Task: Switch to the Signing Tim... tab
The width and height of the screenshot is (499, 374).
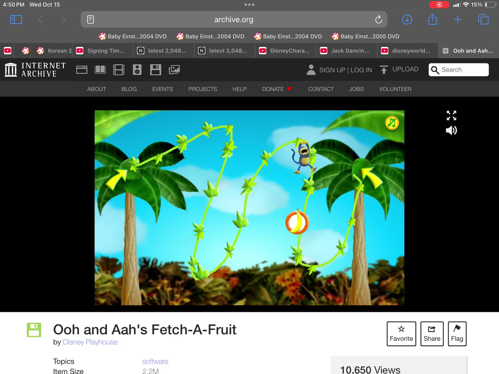Action: (103, 51)
